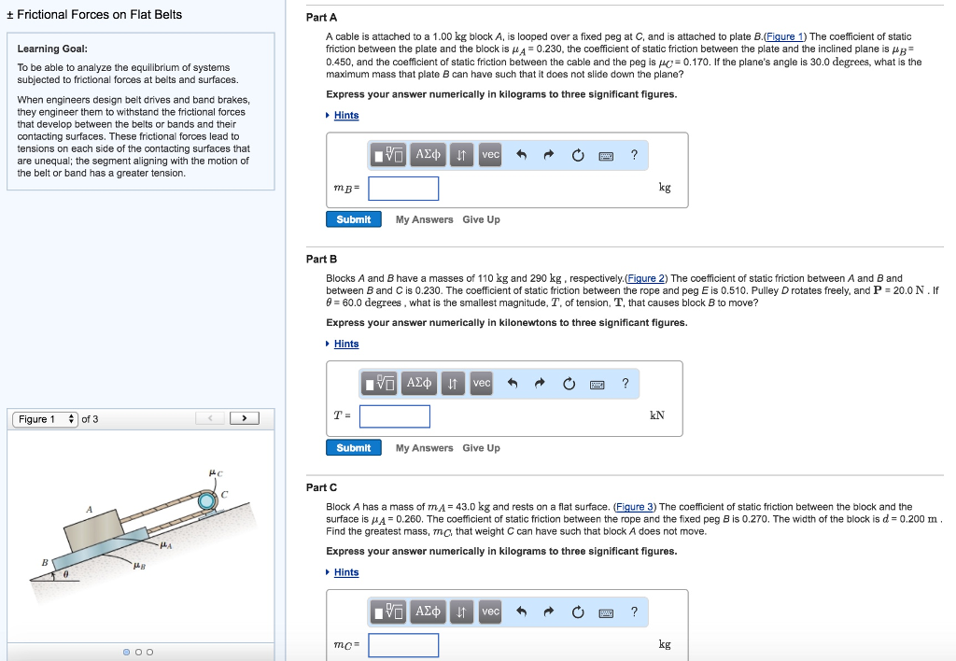Select the unit-conversion arrows icon in Part A
Screen dimensions: 956x661
click(460, 154)
